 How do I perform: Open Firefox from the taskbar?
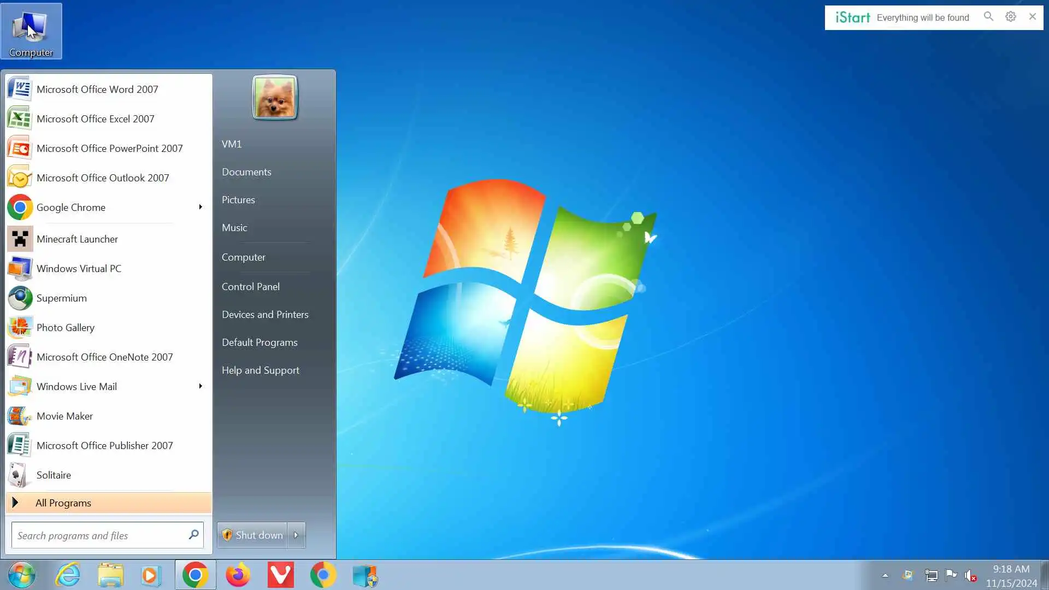[x=238, y=575]
